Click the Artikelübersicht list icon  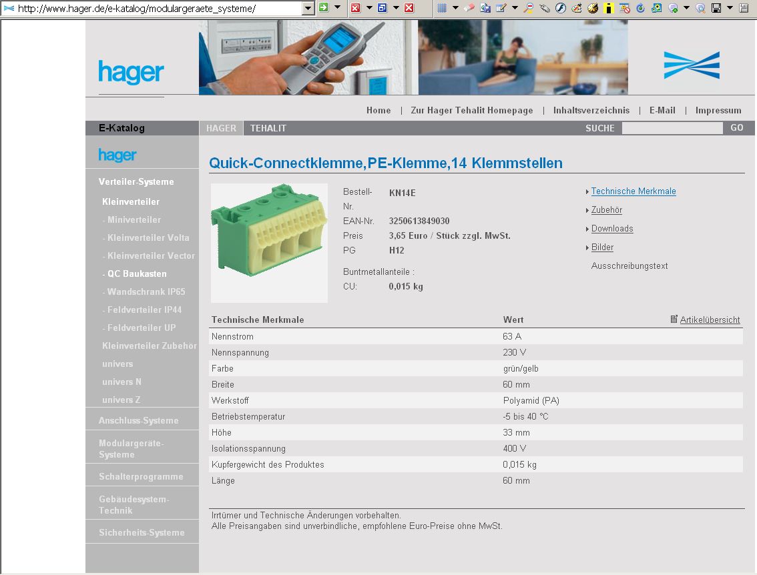coord(674,320)
